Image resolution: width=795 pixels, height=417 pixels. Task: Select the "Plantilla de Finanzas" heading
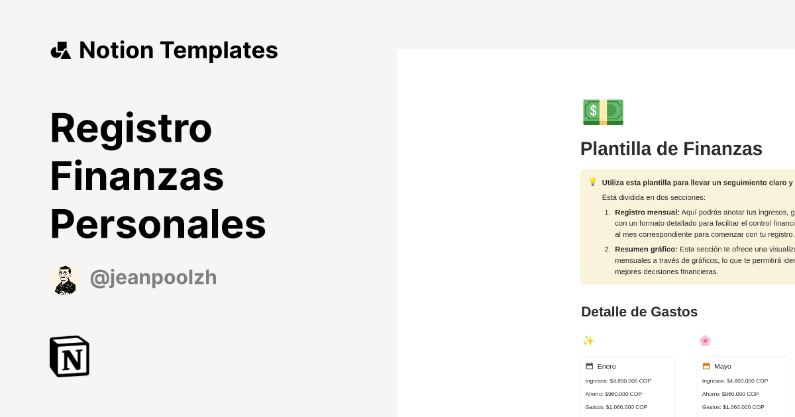[671, 149]
